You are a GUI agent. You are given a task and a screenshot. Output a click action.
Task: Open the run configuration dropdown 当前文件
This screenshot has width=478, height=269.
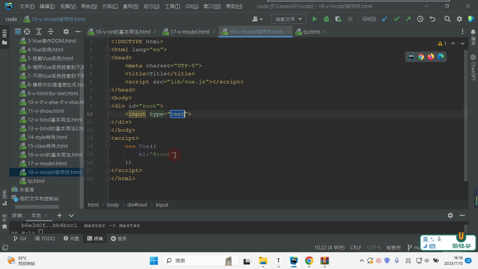pyautogui.click(x=288, y=19)
